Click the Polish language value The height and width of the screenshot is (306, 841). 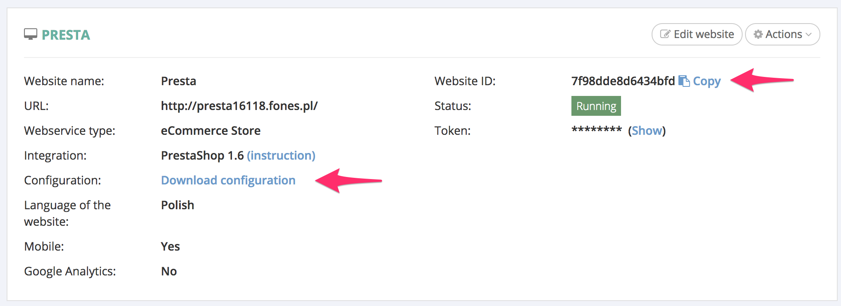pyautogui.click(x=177, y=205)
